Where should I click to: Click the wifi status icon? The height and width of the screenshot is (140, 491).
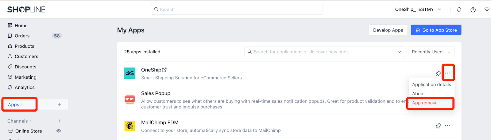click(487, 9)
